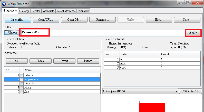Select the temperature row in attribute list
This screenshot has height=112, width=204.
(x=52, y=79)
